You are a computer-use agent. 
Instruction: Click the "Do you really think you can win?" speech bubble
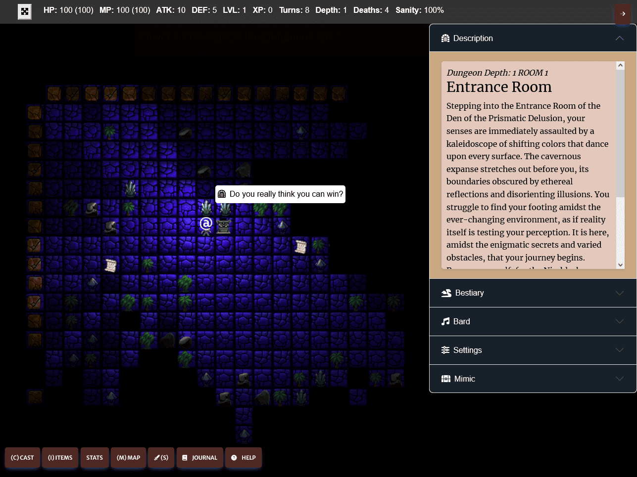click(280, 194)
